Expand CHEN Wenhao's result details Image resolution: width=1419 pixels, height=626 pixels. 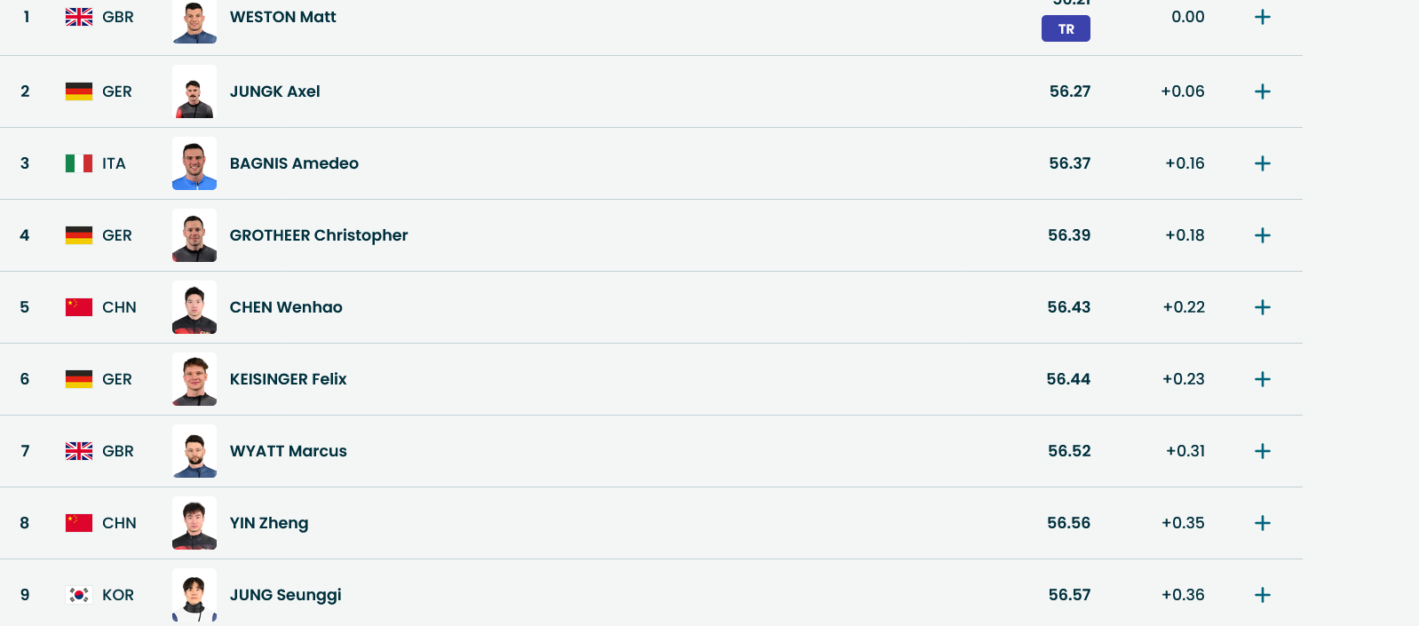coord(1262,307)
